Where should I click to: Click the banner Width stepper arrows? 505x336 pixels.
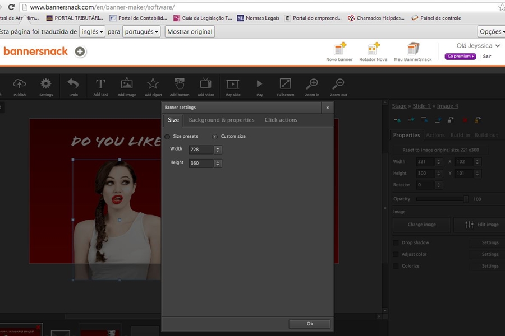[x=218, y=150]
